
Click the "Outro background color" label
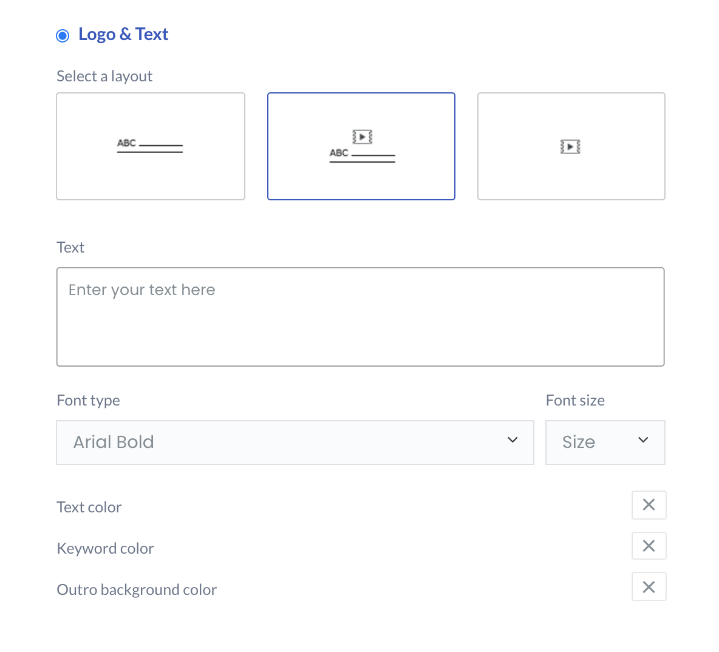click(x=137, y=590)
